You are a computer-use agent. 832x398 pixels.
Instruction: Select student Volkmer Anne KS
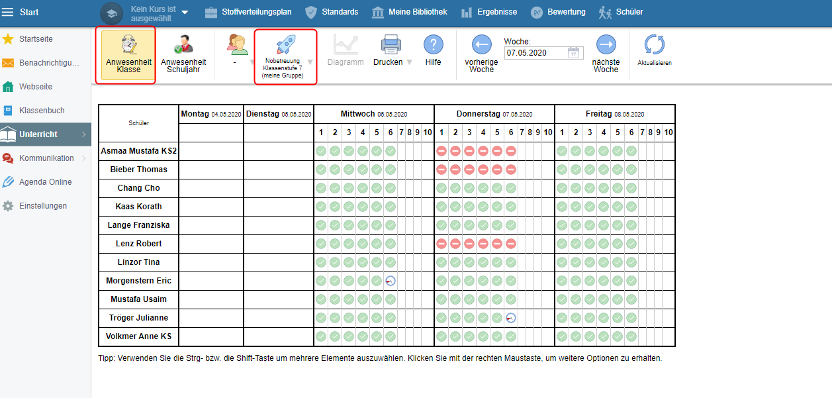138,336
